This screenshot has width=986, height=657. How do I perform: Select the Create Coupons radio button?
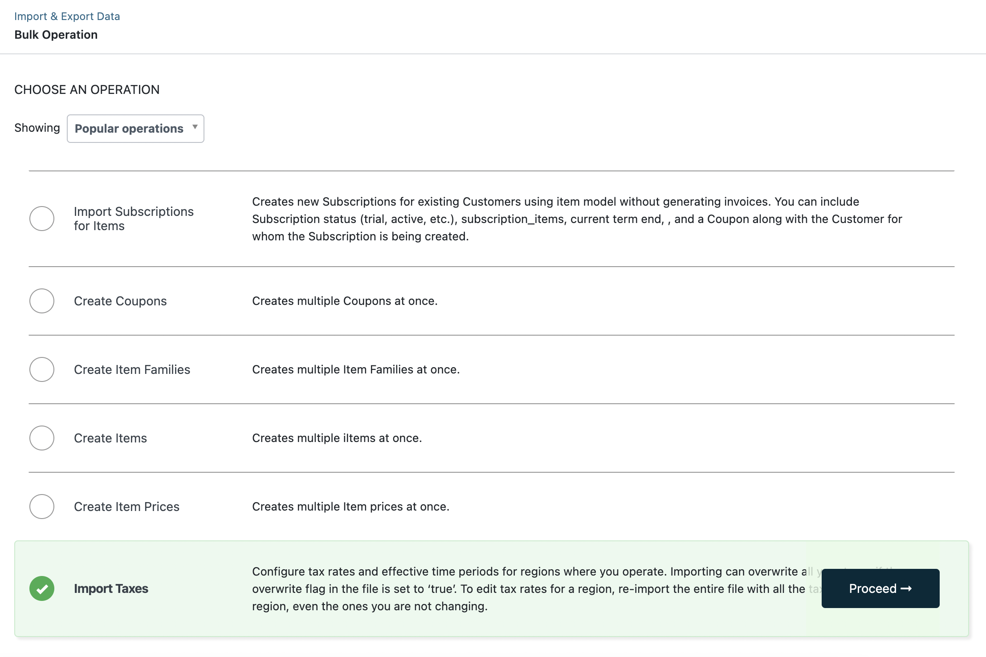(x=42, y=301)
